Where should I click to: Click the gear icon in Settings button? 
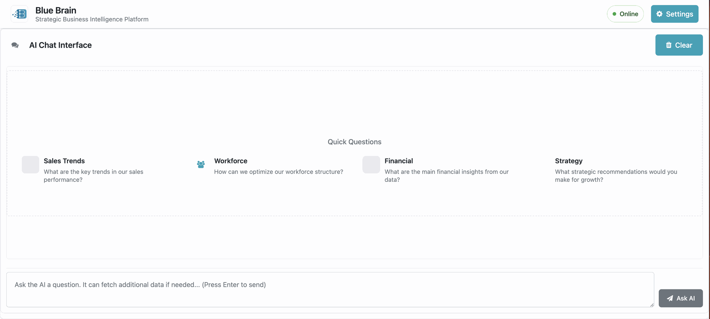click(x=659, y=14)
